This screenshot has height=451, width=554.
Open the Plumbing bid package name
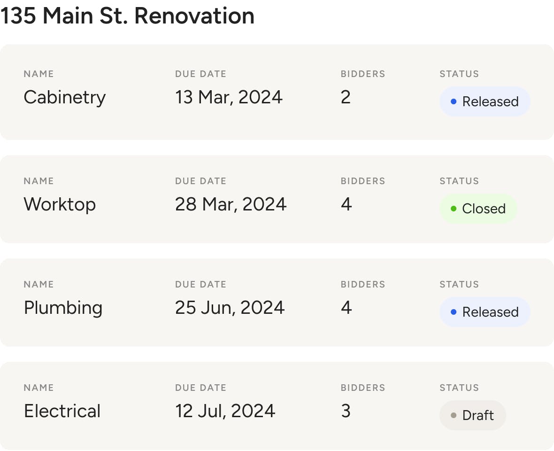(x=63, y=308)
